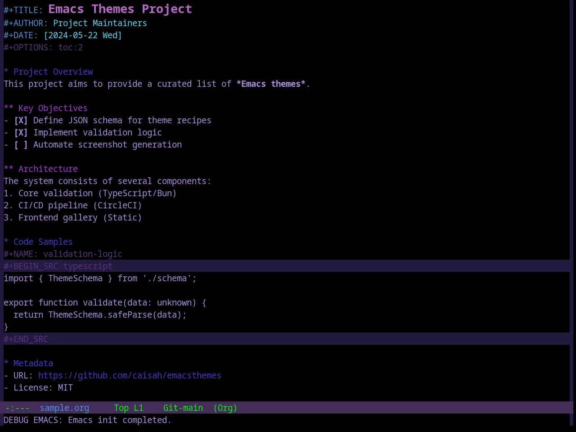
Task: Click the 'License: MIT' list item
Action: (38, 387)
